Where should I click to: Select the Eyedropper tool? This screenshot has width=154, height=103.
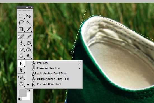pyautogui.click(x=29, y=29)
